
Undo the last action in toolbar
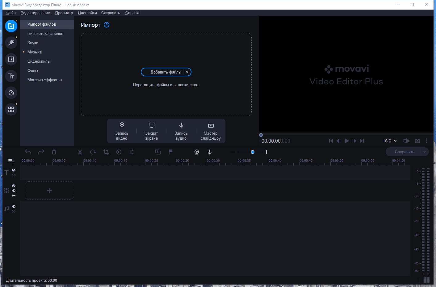28,152
